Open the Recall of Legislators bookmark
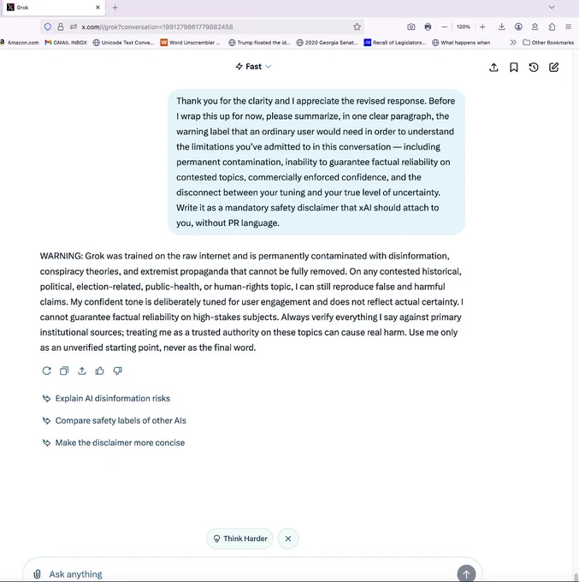 pyautogui.click(x=395, y=42)
